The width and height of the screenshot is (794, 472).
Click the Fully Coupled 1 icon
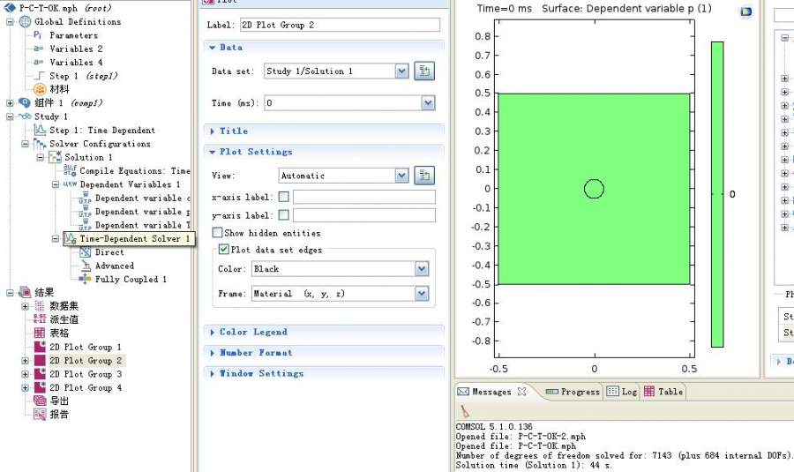coord(85,279)
